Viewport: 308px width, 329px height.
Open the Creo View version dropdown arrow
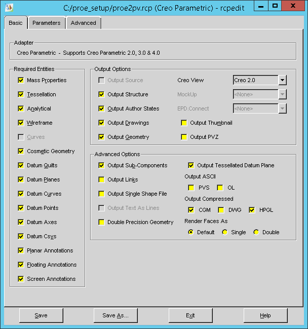coord(283,80)
